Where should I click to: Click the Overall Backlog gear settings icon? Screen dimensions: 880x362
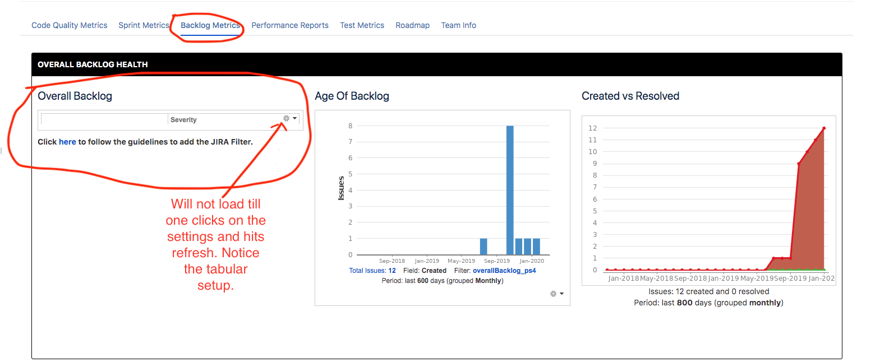point(286,118)
